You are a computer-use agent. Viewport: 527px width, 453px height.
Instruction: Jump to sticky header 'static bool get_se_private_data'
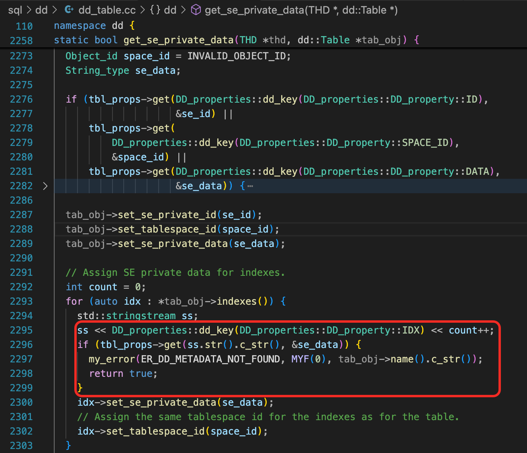(178, 40)
